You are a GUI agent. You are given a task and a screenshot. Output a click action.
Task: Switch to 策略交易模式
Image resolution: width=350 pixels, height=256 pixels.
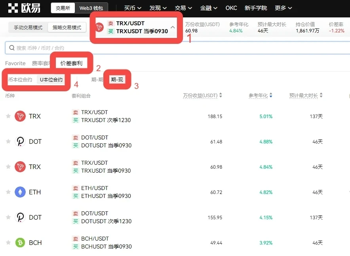point(67,28)
